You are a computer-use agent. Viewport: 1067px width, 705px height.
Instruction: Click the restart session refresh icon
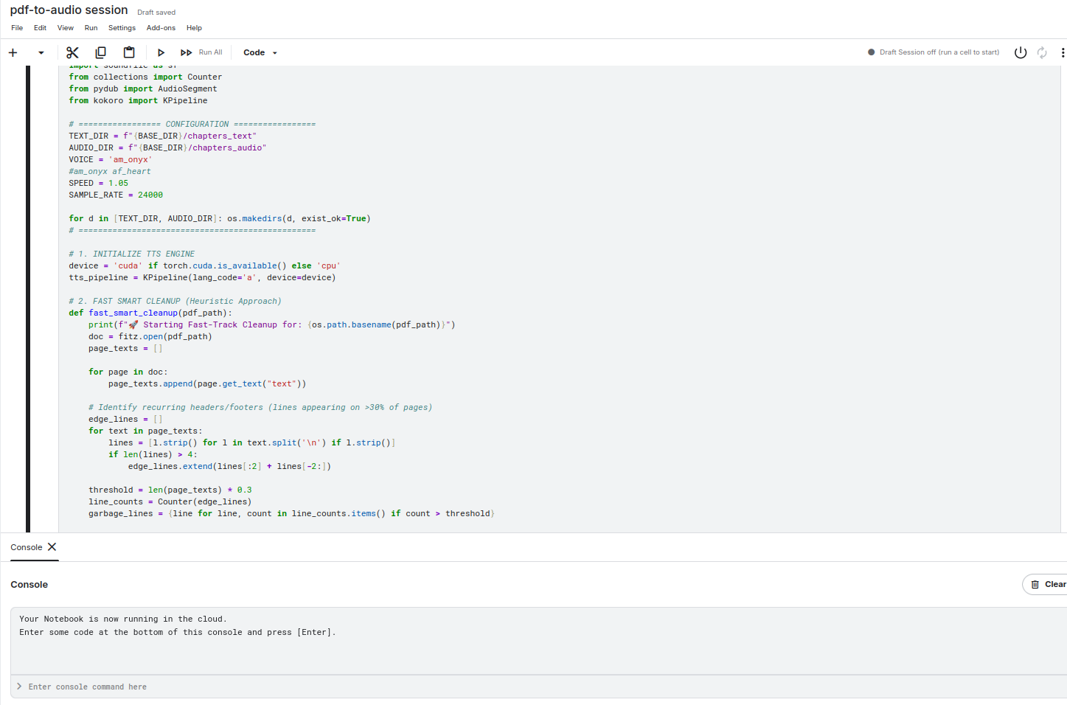pos(1042,52)
